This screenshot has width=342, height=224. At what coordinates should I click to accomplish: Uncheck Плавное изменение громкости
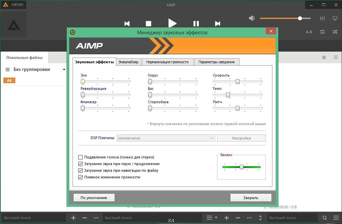point(81,177)
